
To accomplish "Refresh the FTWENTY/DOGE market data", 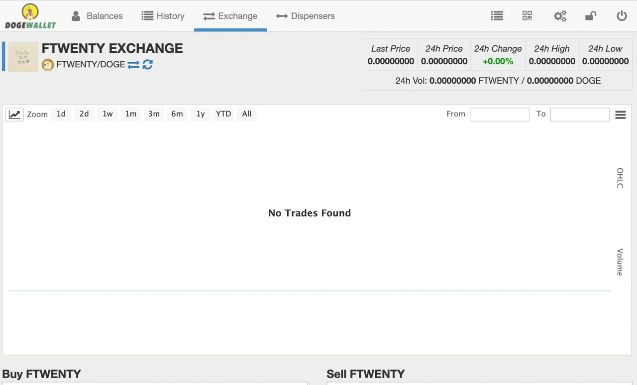I will pyautogui.click(x=147, y=64).
